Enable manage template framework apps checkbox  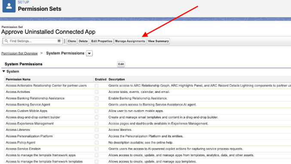click(x=97, y=155)
